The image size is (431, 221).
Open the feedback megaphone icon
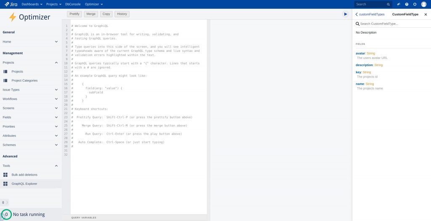pyautogui.click(x=399, y=4)
